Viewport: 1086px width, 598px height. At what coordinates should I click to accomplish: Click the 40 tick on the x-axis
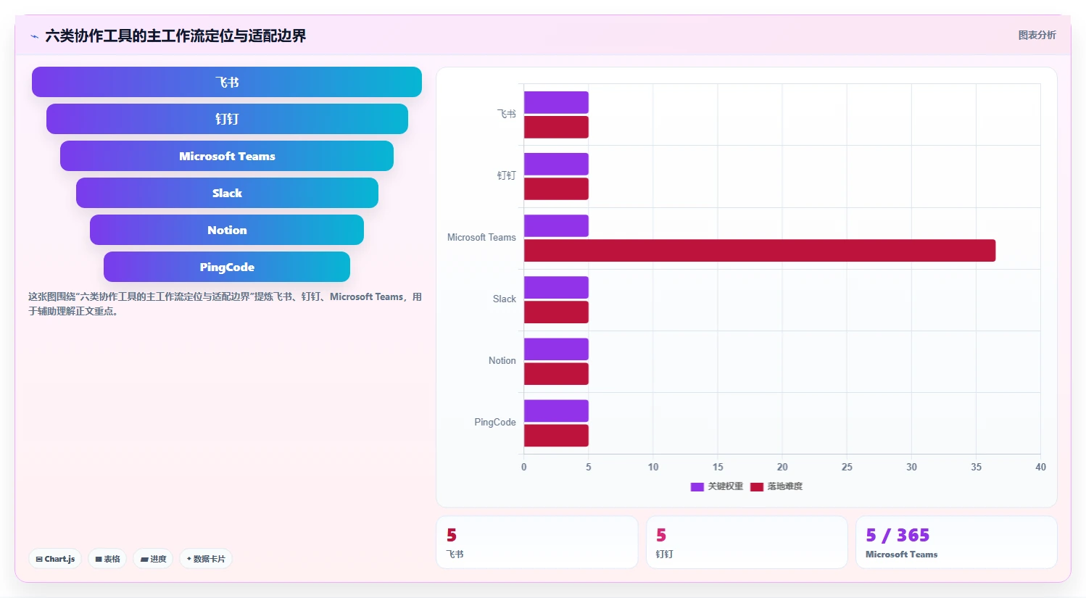[x=1040, y=467]
